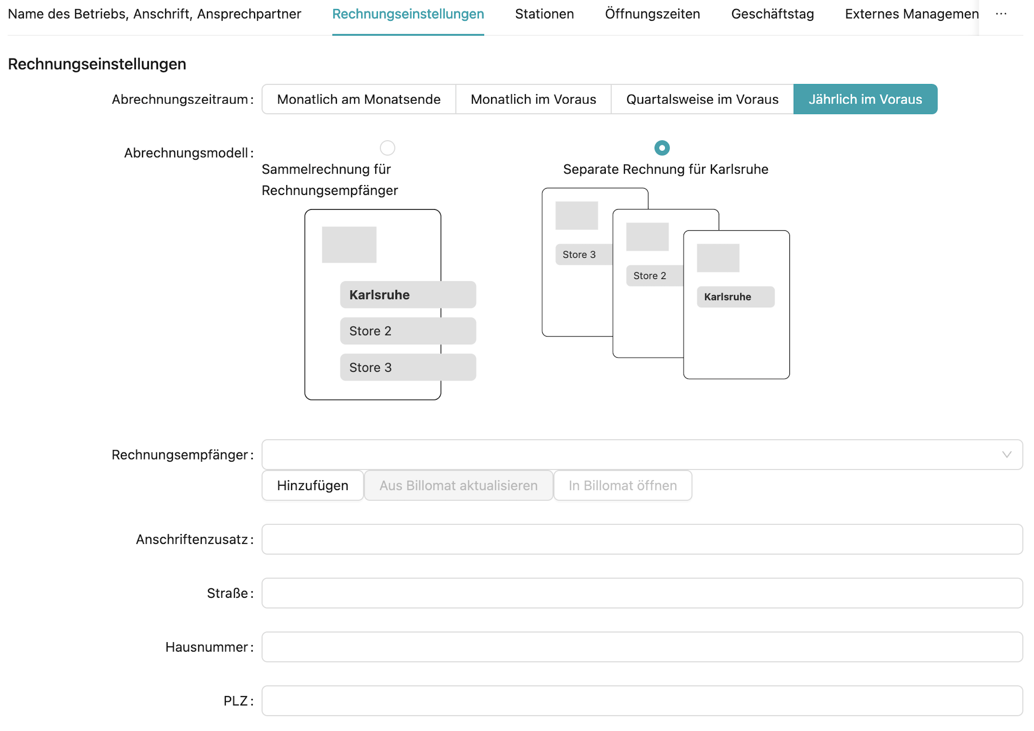Viewport: 1034px width, 731px height.
Task: Switch to the Stationen tab
Action: (544, 14)
